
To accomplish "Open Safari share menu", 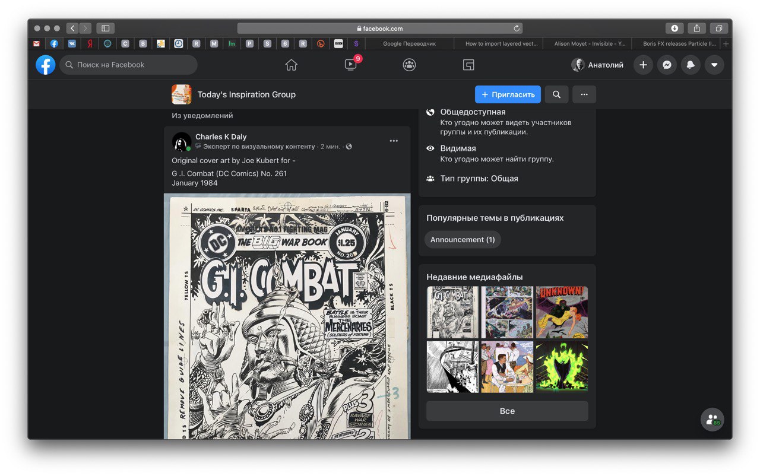I will click(696, 28).
